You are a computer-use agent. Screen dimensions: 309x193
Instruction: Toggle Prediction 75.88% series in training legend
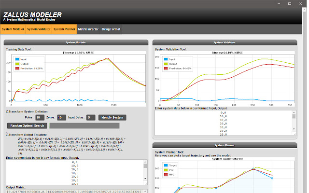click(29, 69)
